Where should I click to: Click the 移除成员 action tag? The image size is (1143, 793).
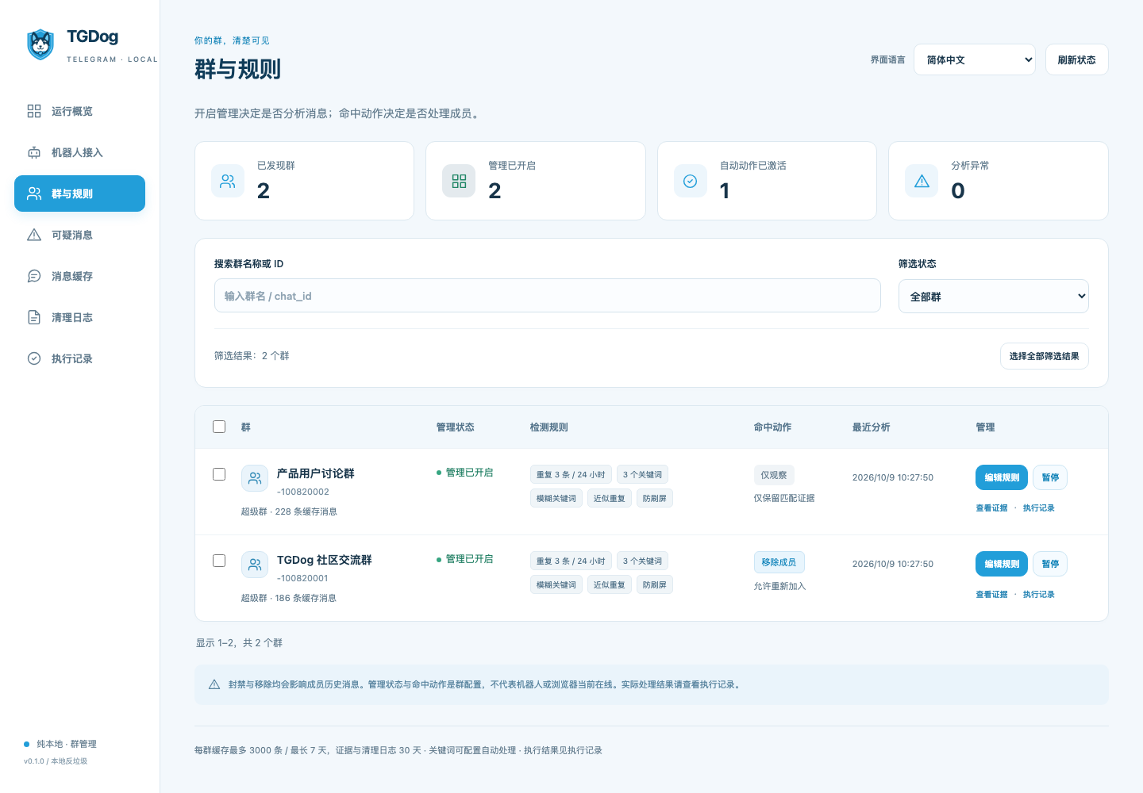[779, 562]
